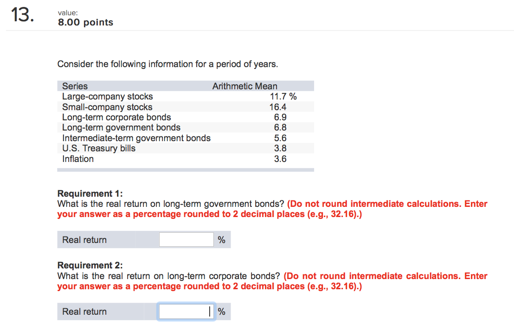The height and width of the screenshot is (336, 514).
Task: Click the Series column header
Action: (75, 86)
